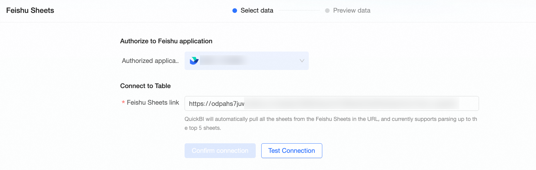
Task: Click the Authorize to Feishu application heading
Action: tap(166, 41)
